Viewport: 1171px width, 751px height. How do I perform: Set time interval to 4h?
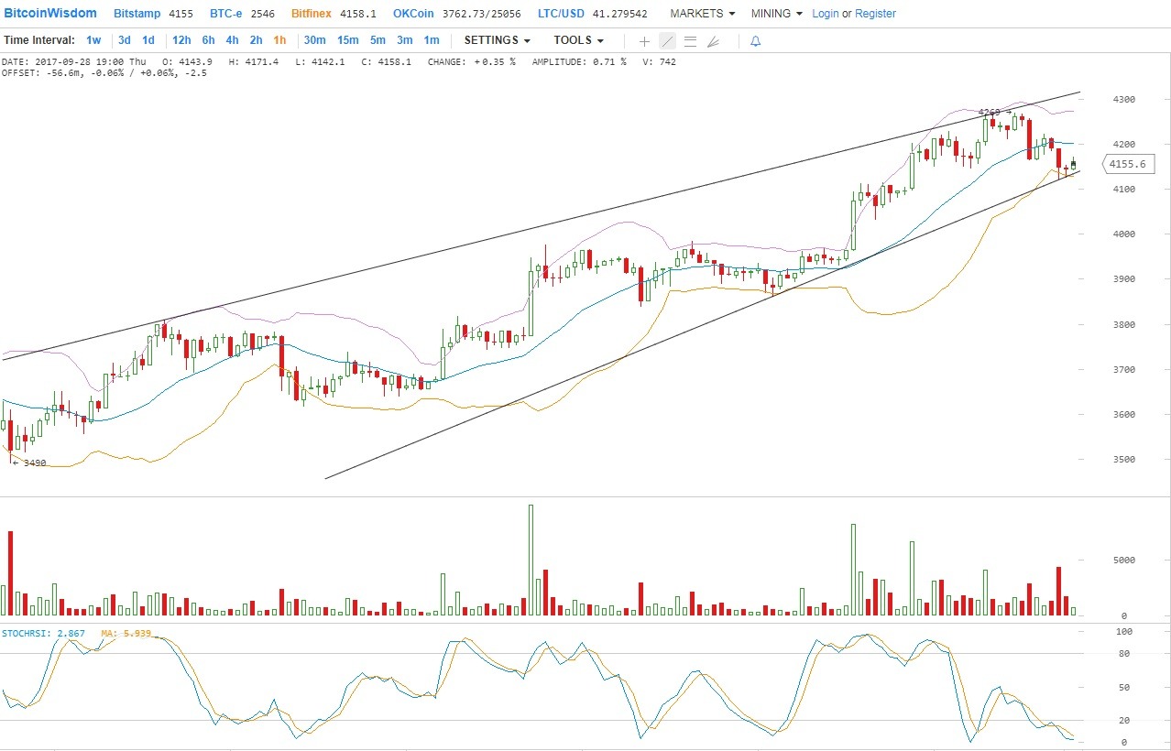[232, 40]
